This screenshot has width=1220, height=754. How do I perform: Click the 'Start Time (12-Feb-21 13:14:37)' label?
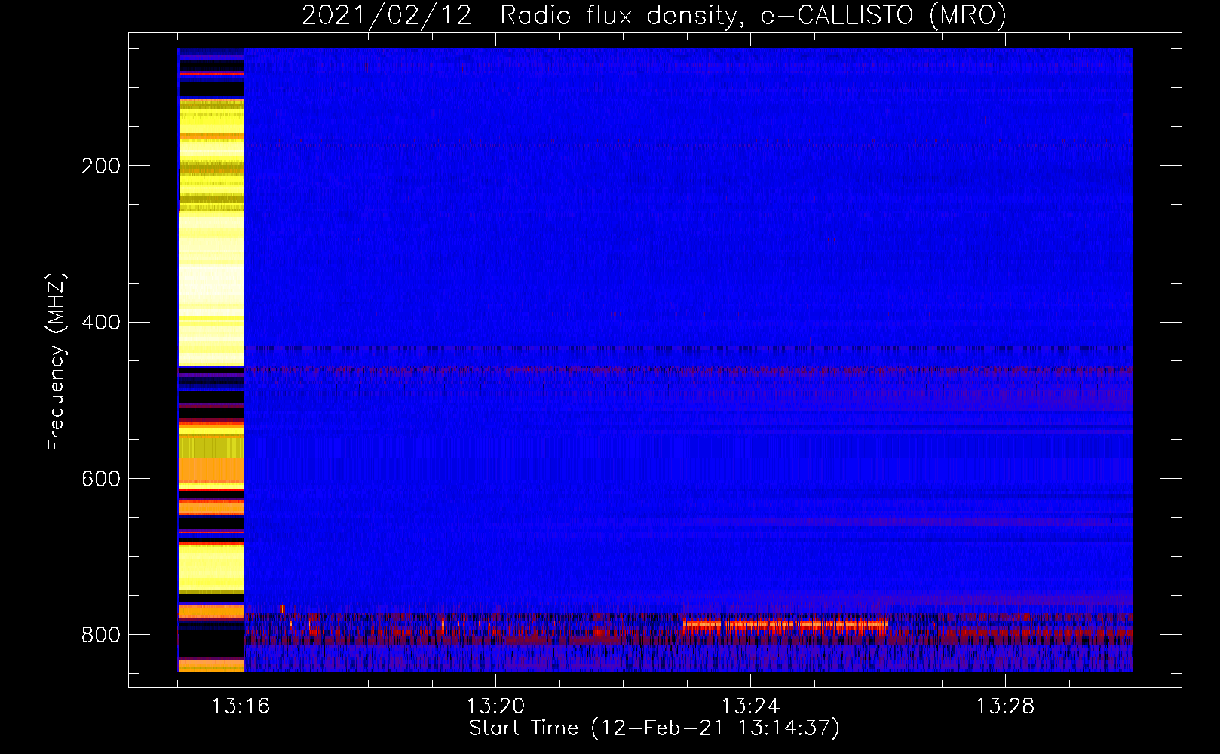coord(654,728)
